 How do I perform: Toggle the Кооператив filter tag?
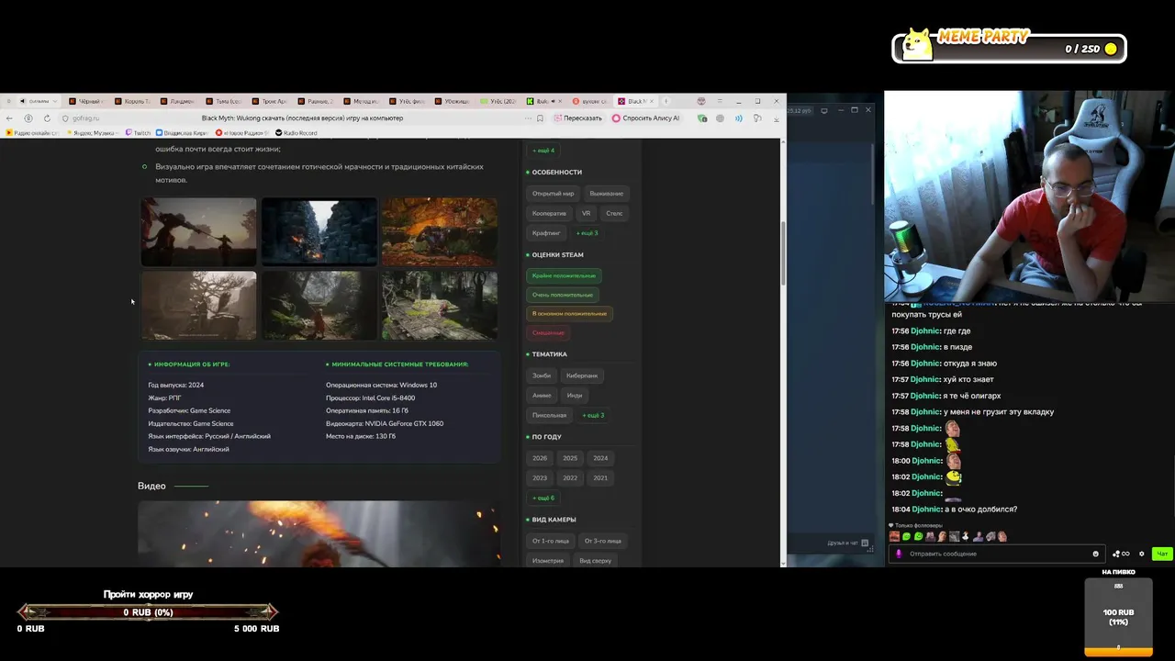point(549,213)
